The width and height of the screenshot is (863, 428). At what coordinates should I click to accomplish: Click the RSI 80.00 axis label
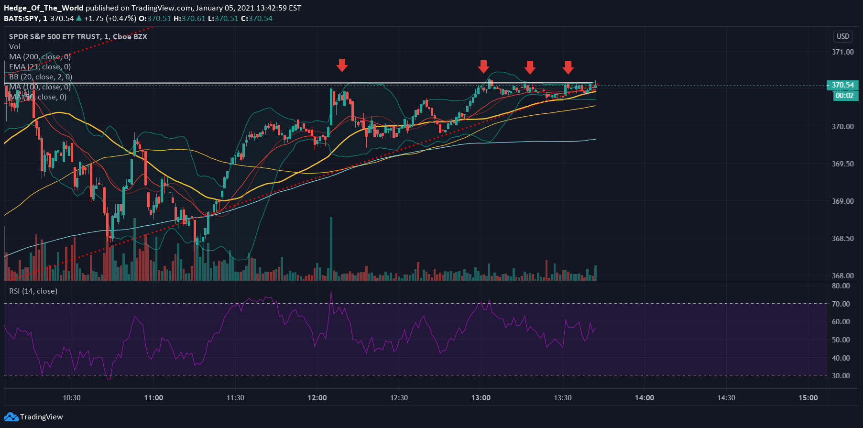(x=841, y=285)
